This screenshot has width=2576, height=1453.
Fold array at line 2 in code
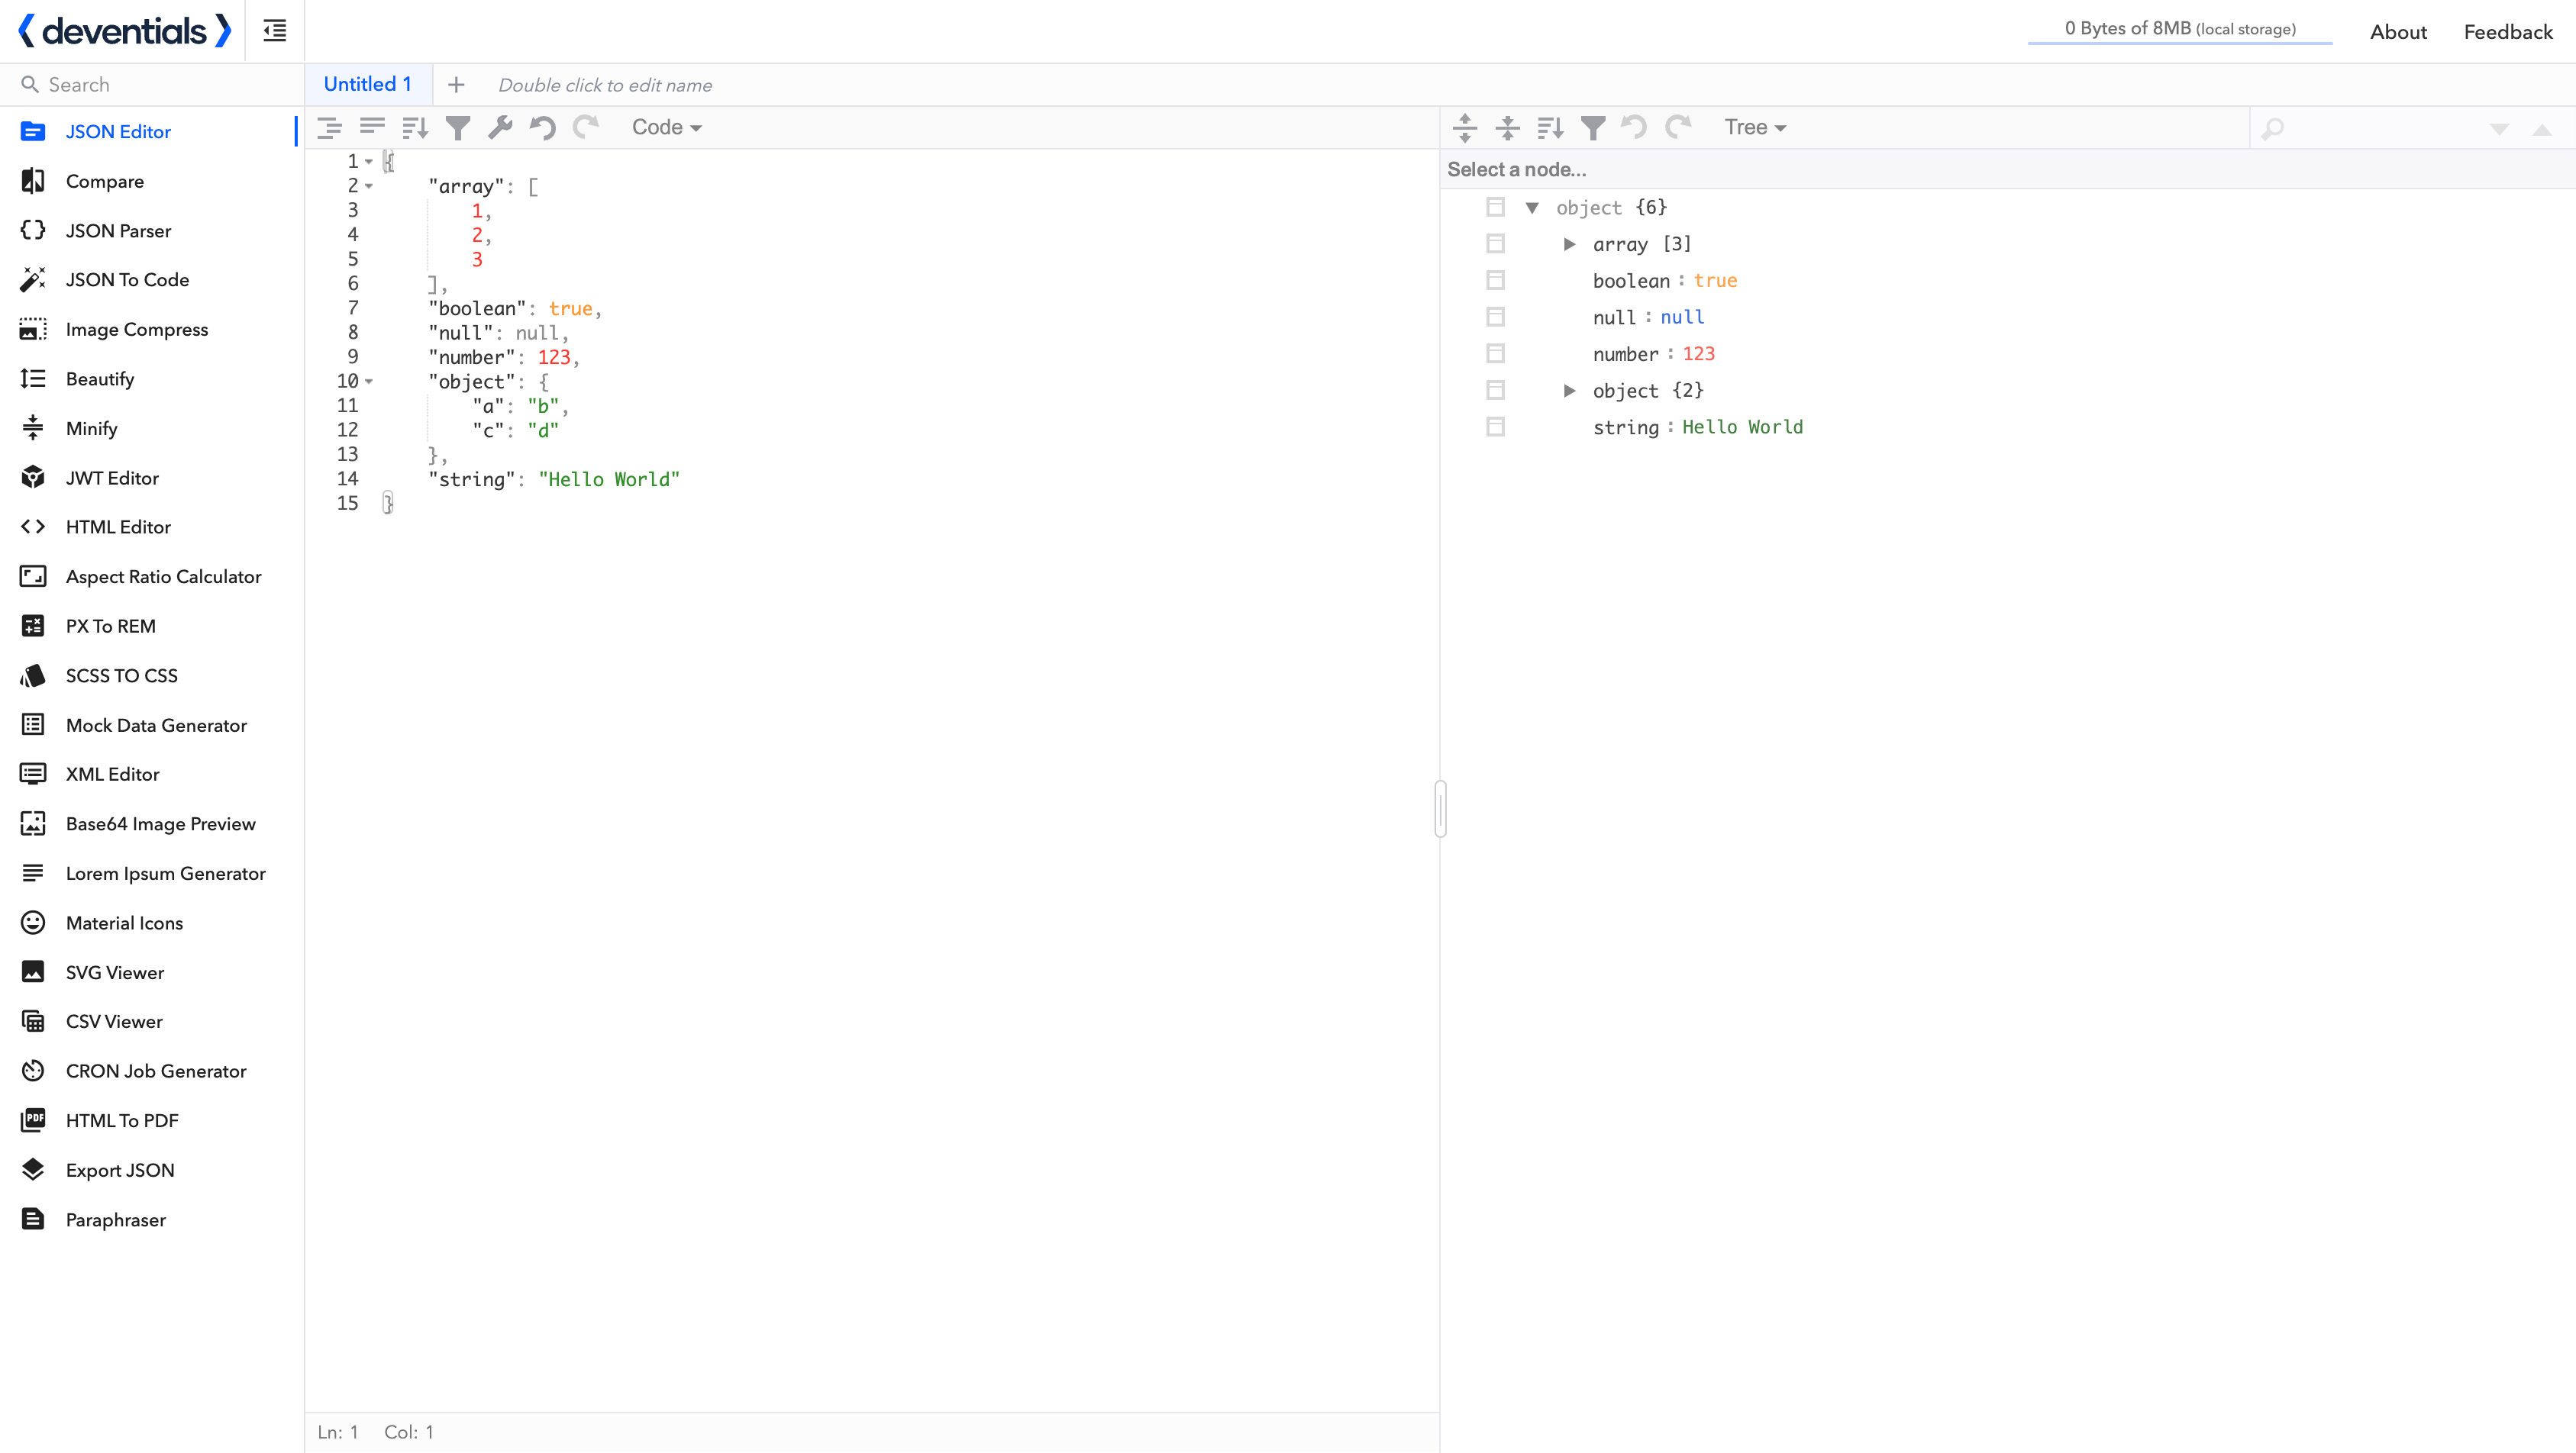[x=369, y=186]
